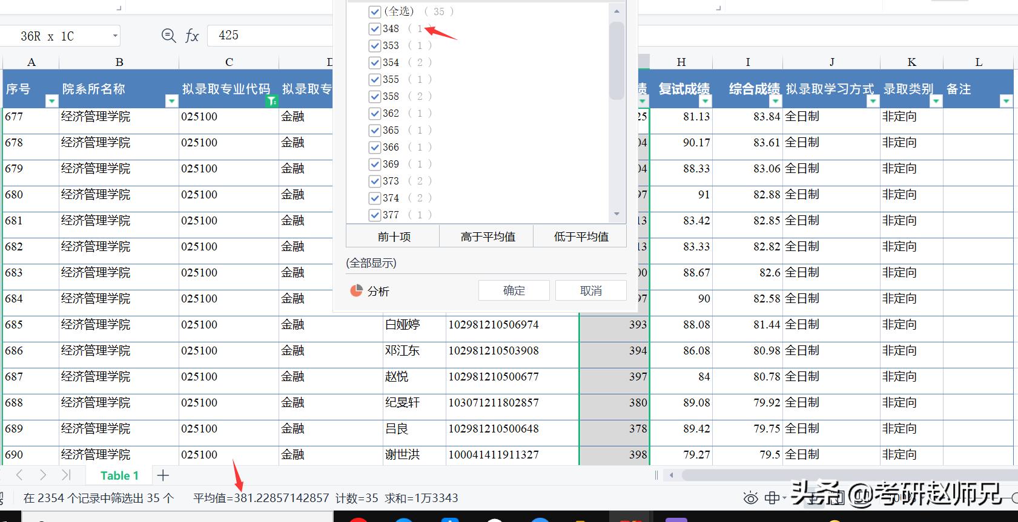Click the active filter icon on 拟录取专业代码
The image size is (1018, 522).
tap(271, 101)
